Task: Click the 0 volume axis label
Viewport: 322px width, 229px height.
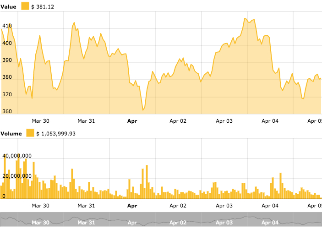Action: point(4,196)
